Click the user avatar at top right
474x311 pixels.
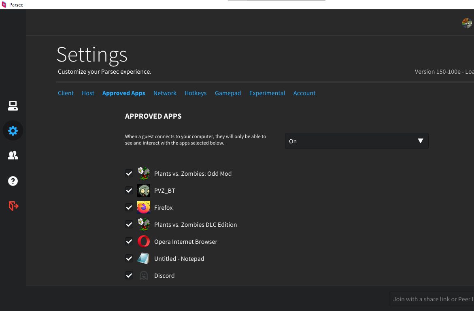[x=467, y=23]
